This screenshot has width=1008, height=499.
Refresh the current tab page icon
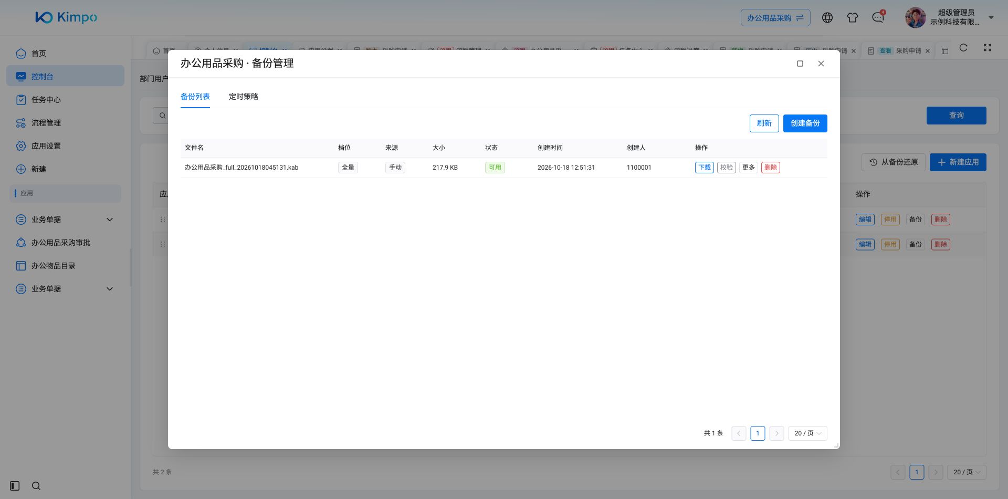click(963, 48)
